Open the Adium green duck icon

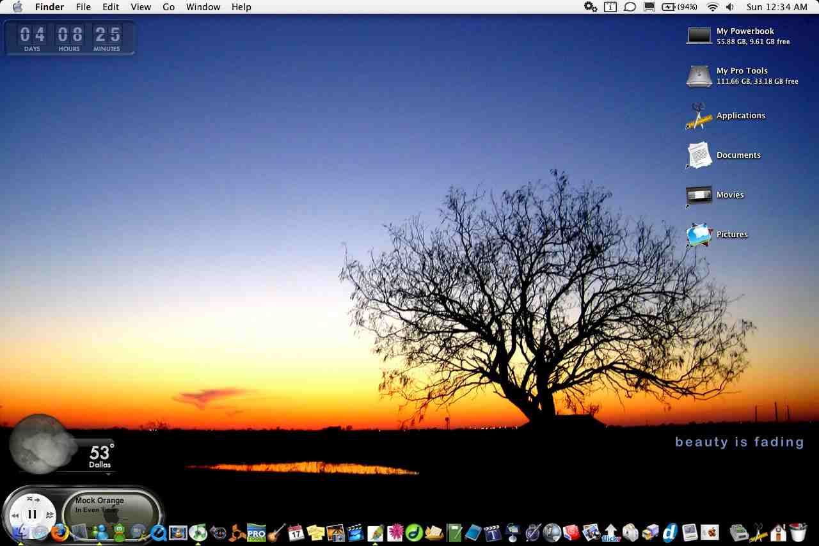tap(119, 532)
